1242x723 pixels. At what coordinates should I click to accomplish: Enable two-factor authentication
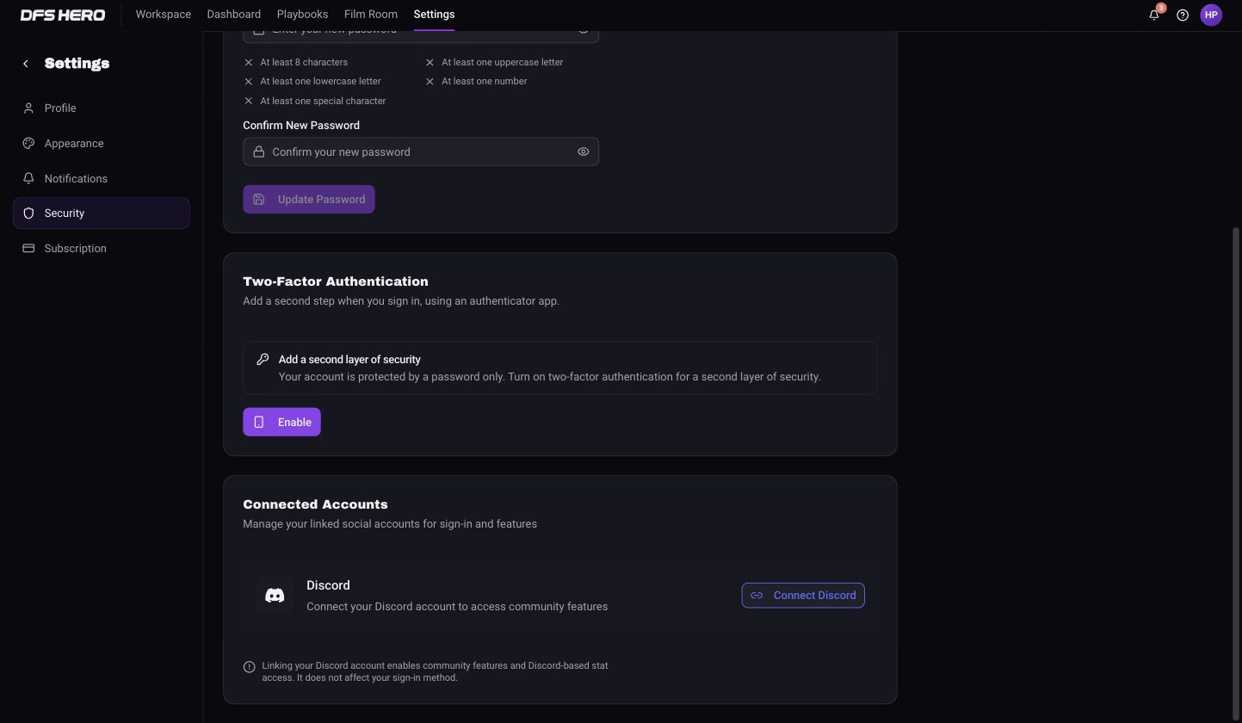(281, 422)
